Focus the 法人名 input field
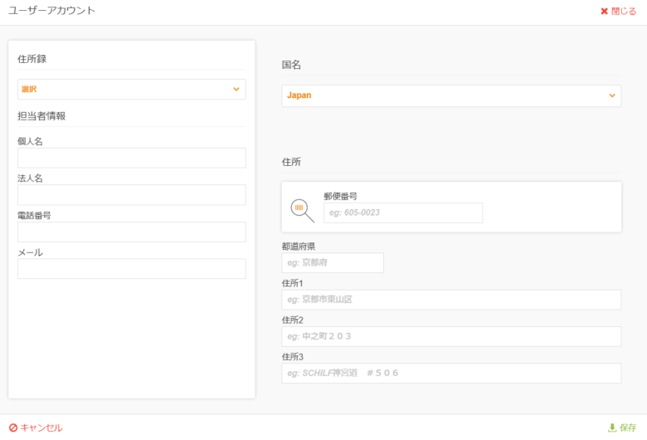 132,195
